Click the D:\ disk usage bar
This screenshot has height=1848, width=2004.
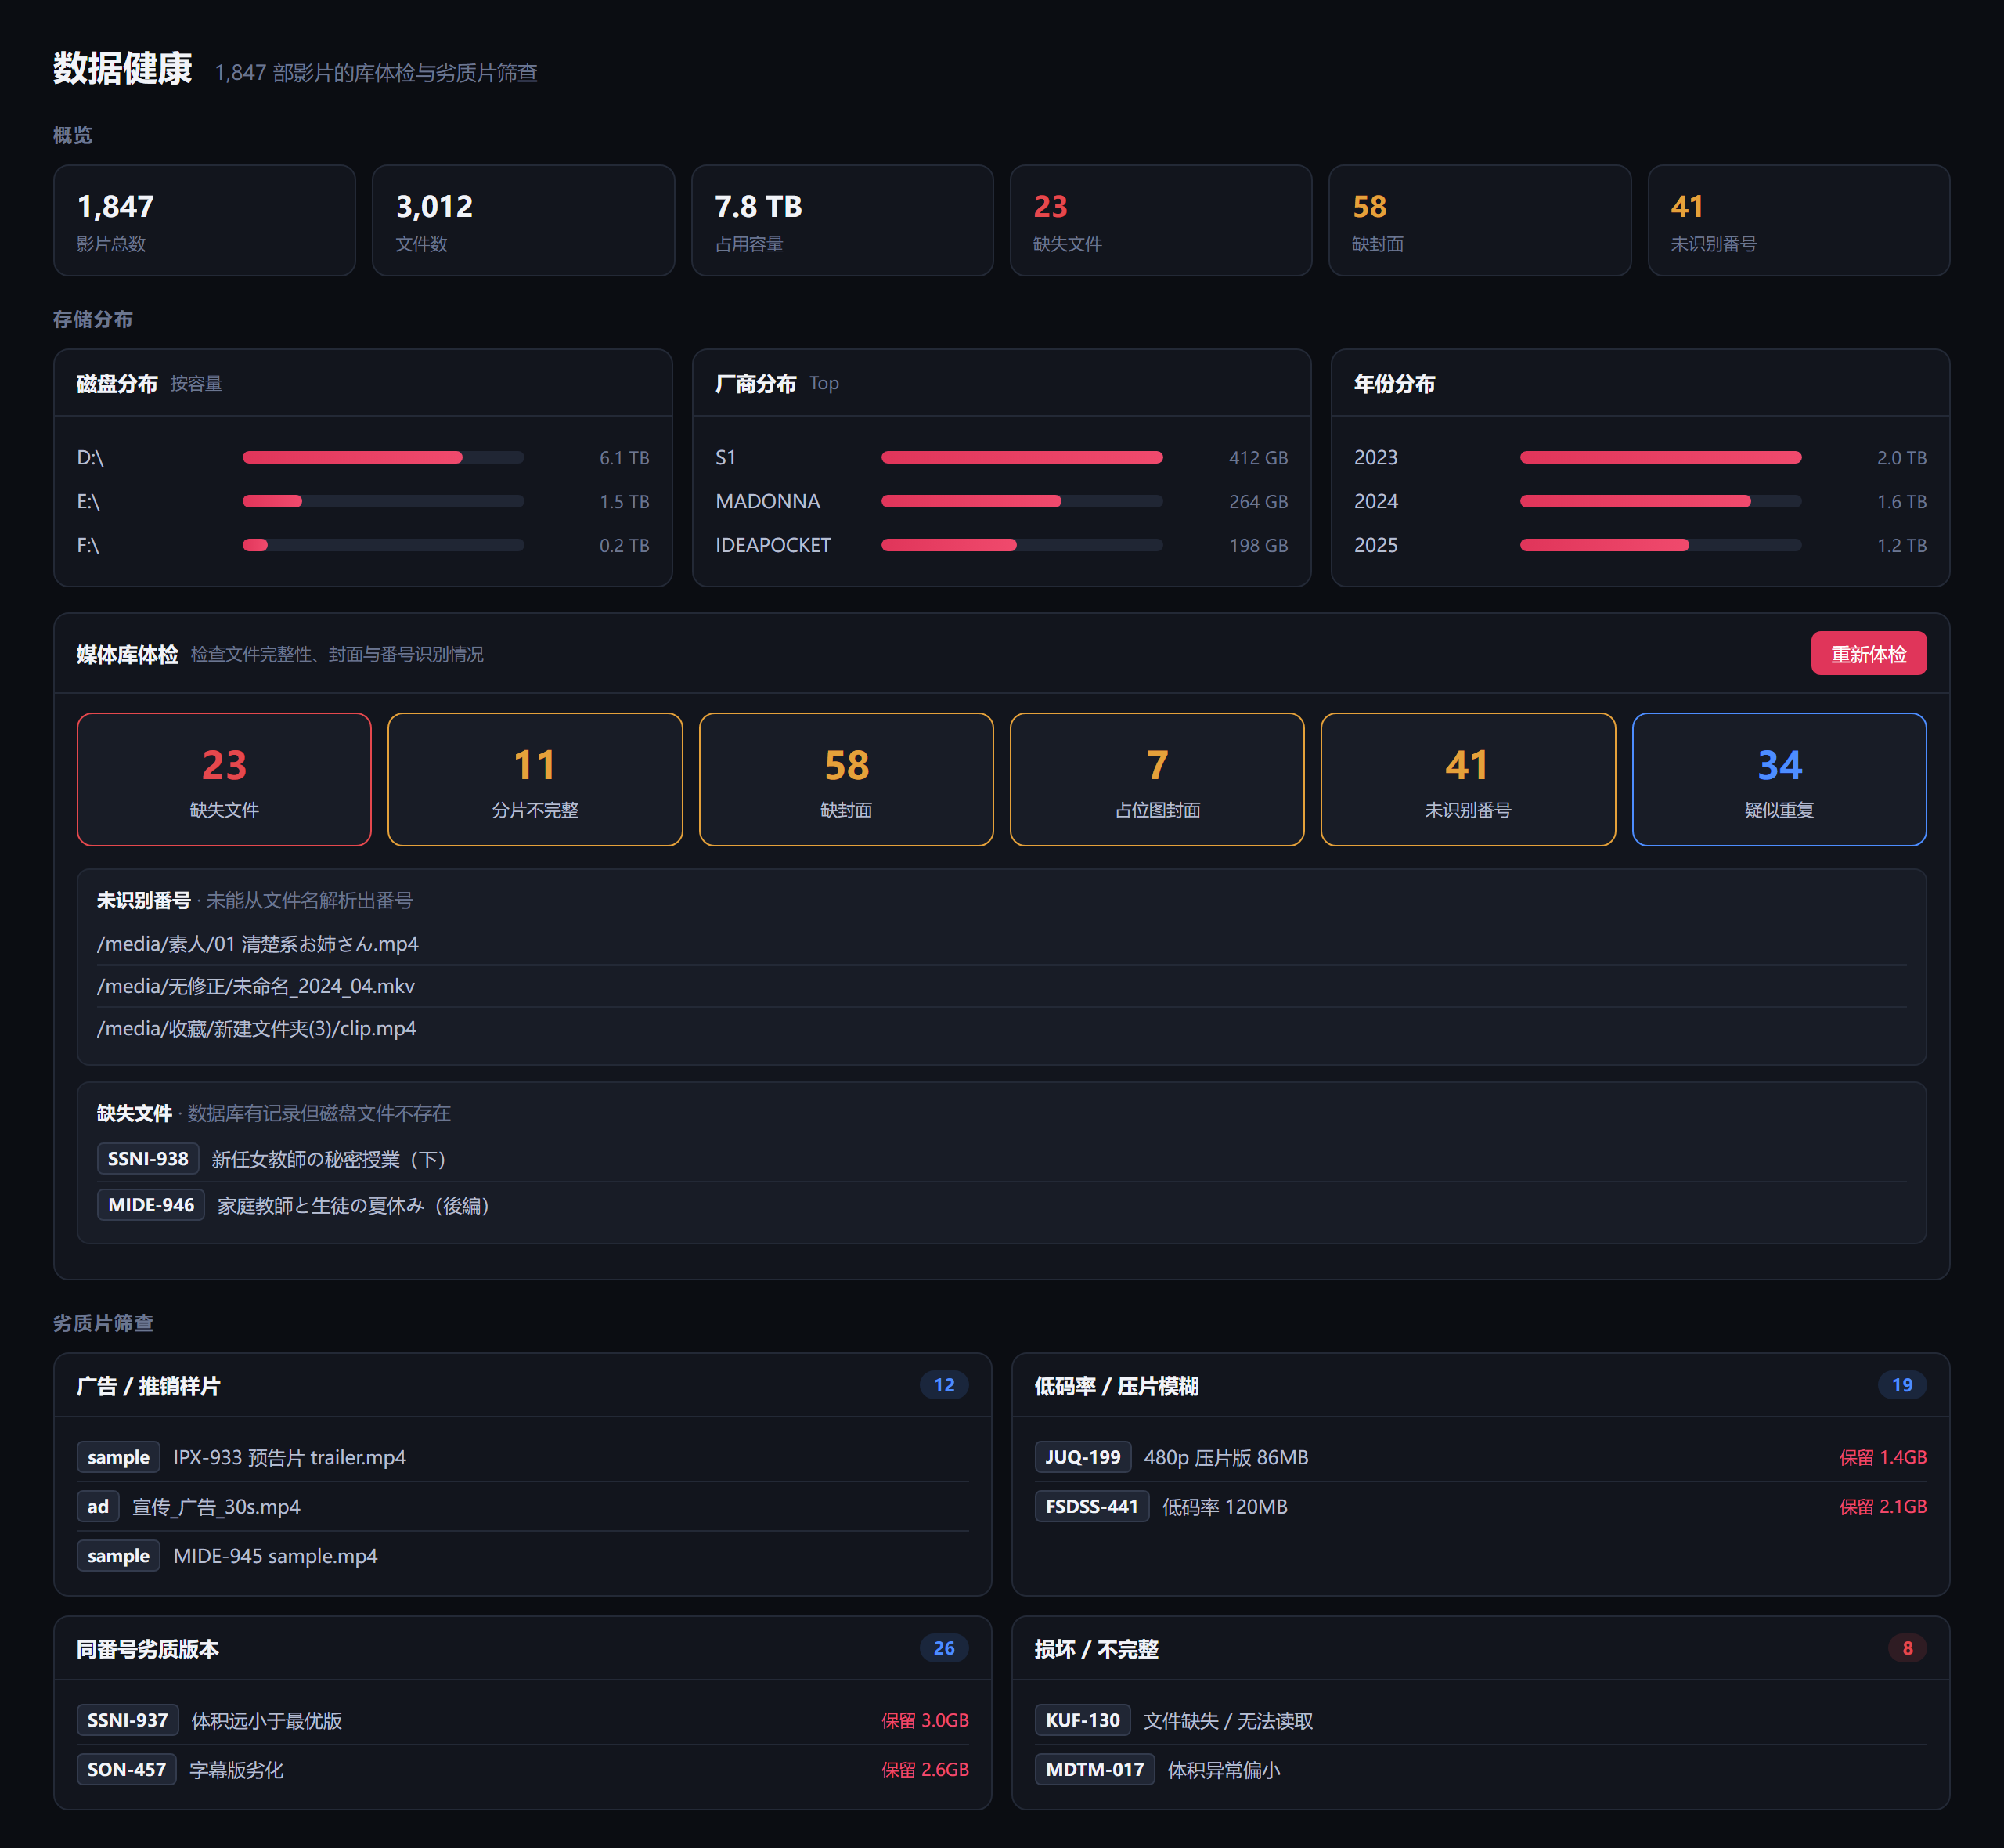coord(383,458)
